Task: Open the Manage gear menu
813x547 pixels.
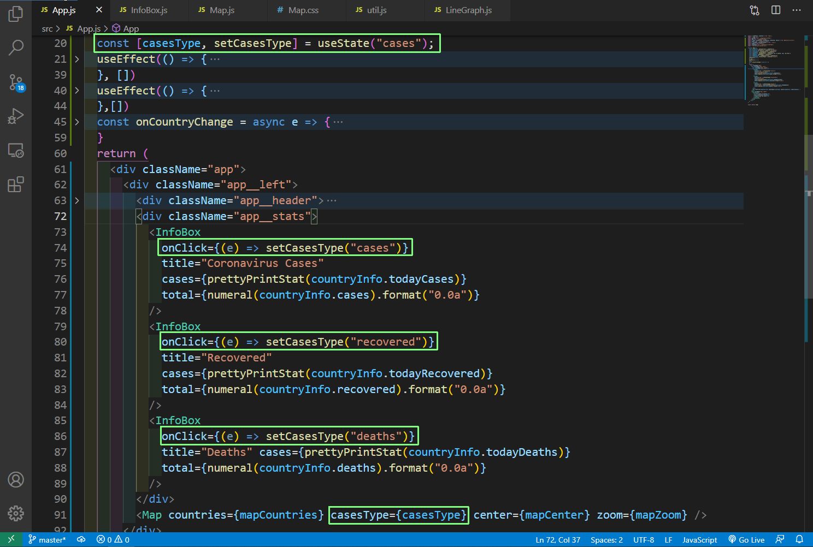Action: click(16, 514)
